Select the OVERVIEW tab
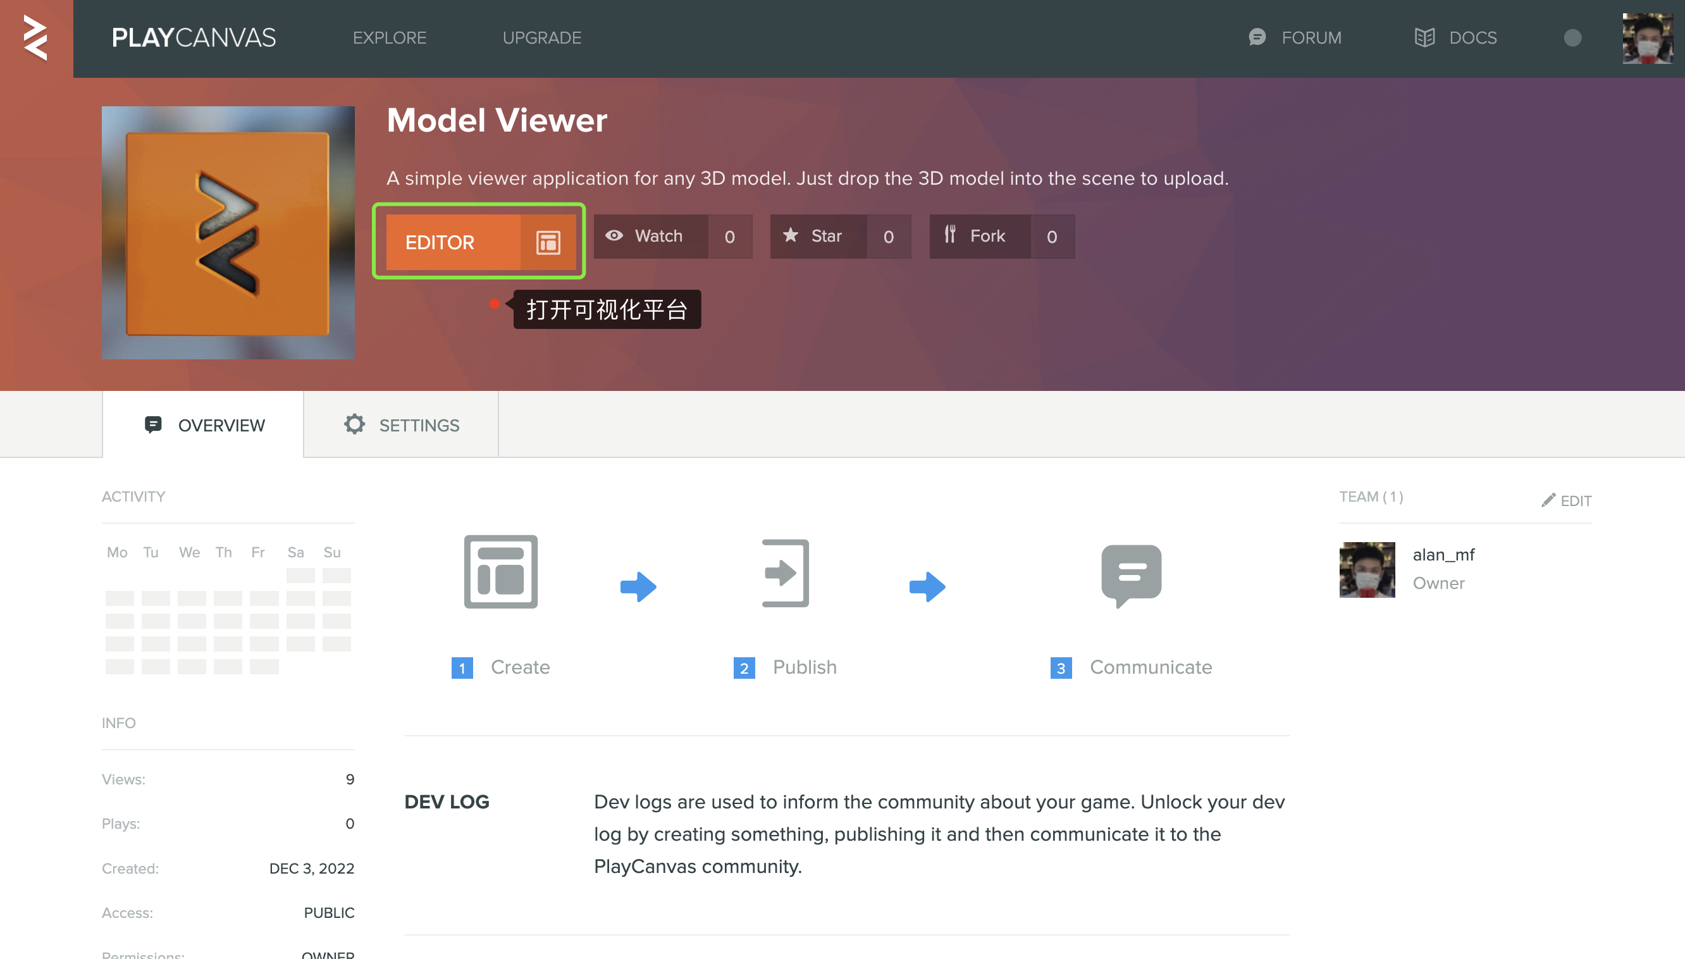 click(x=204, y=425)
